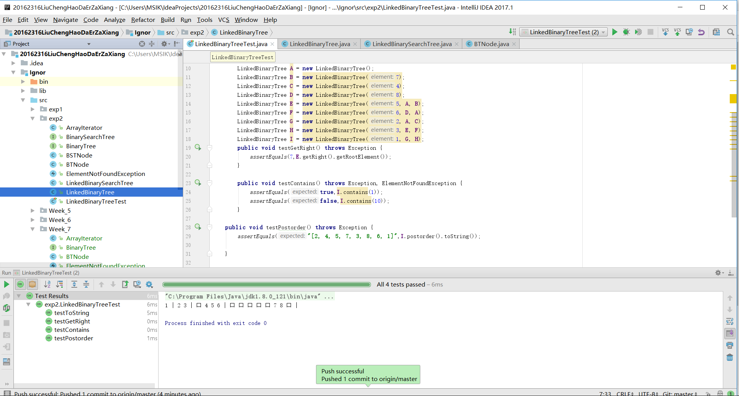Open test runner gear options in Run toolbar
Screen dimensions: 739x396
[149, 284]
